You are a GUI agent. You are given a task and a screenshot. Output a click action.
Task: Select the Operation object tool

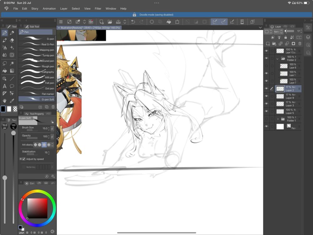click(5, 79)
